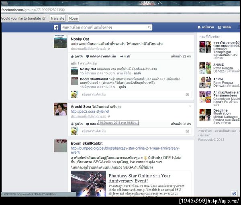Like Nosky Oat's comment from 15:35

pos(137,73)
